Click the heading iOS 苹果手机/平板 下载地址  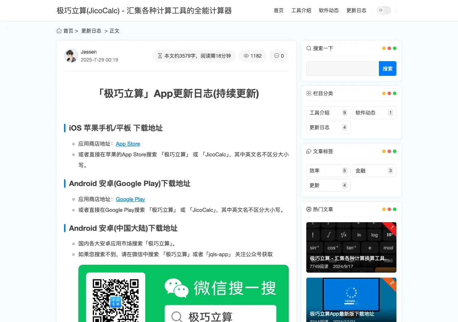pos(116,128)
